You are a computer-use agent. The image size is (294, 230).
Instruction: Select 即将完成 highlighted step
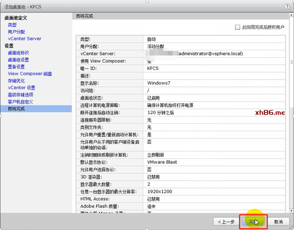point(16,109)
